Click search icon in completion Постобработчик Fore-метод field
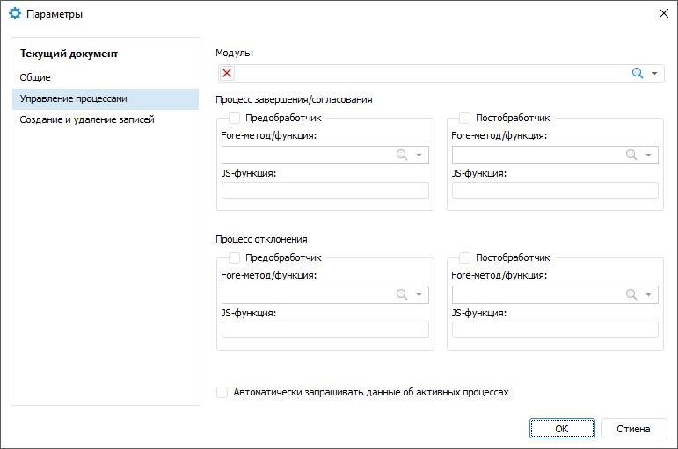Screen dimensions: 678x449 631,155
